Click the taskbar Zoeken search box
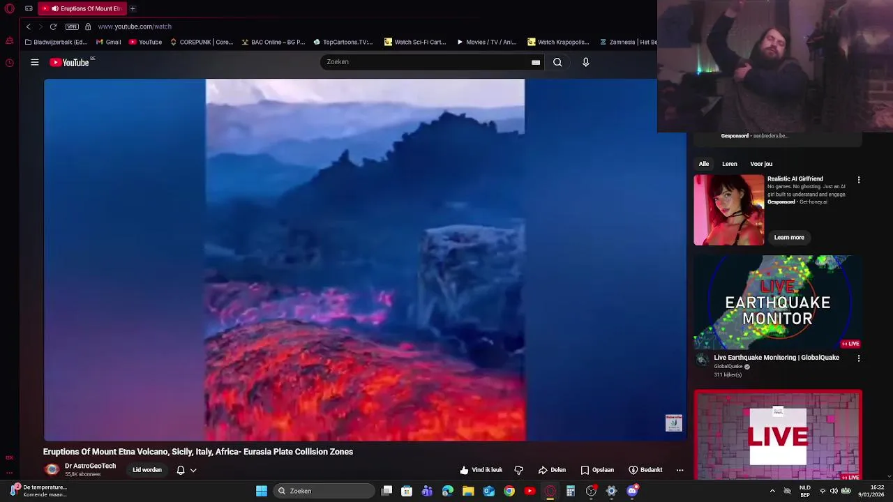Screen dimensions: 893x502 click(324, 491)
